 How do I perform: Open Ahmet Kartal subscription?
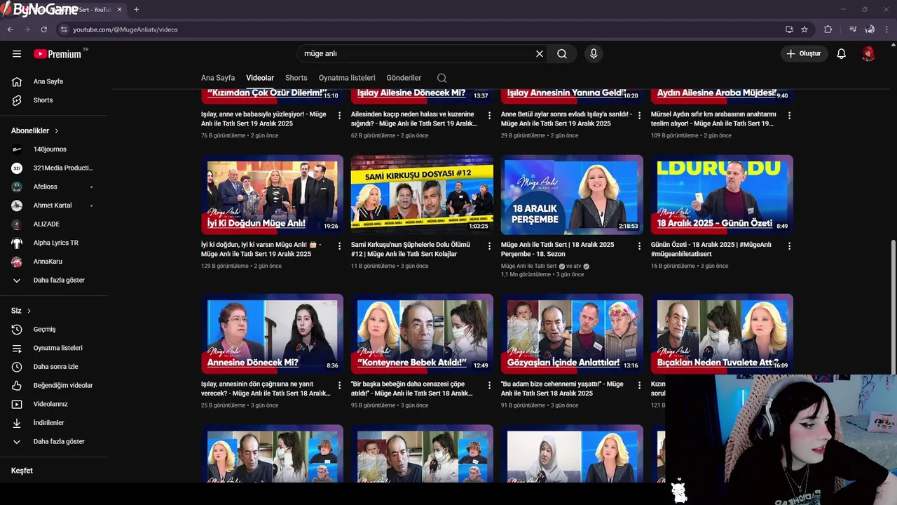pyautogui.click(x=54, y=206)
